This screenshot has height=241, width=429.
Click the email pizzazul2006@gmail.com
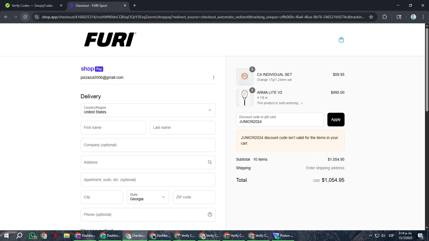click(x=102, y=77)
